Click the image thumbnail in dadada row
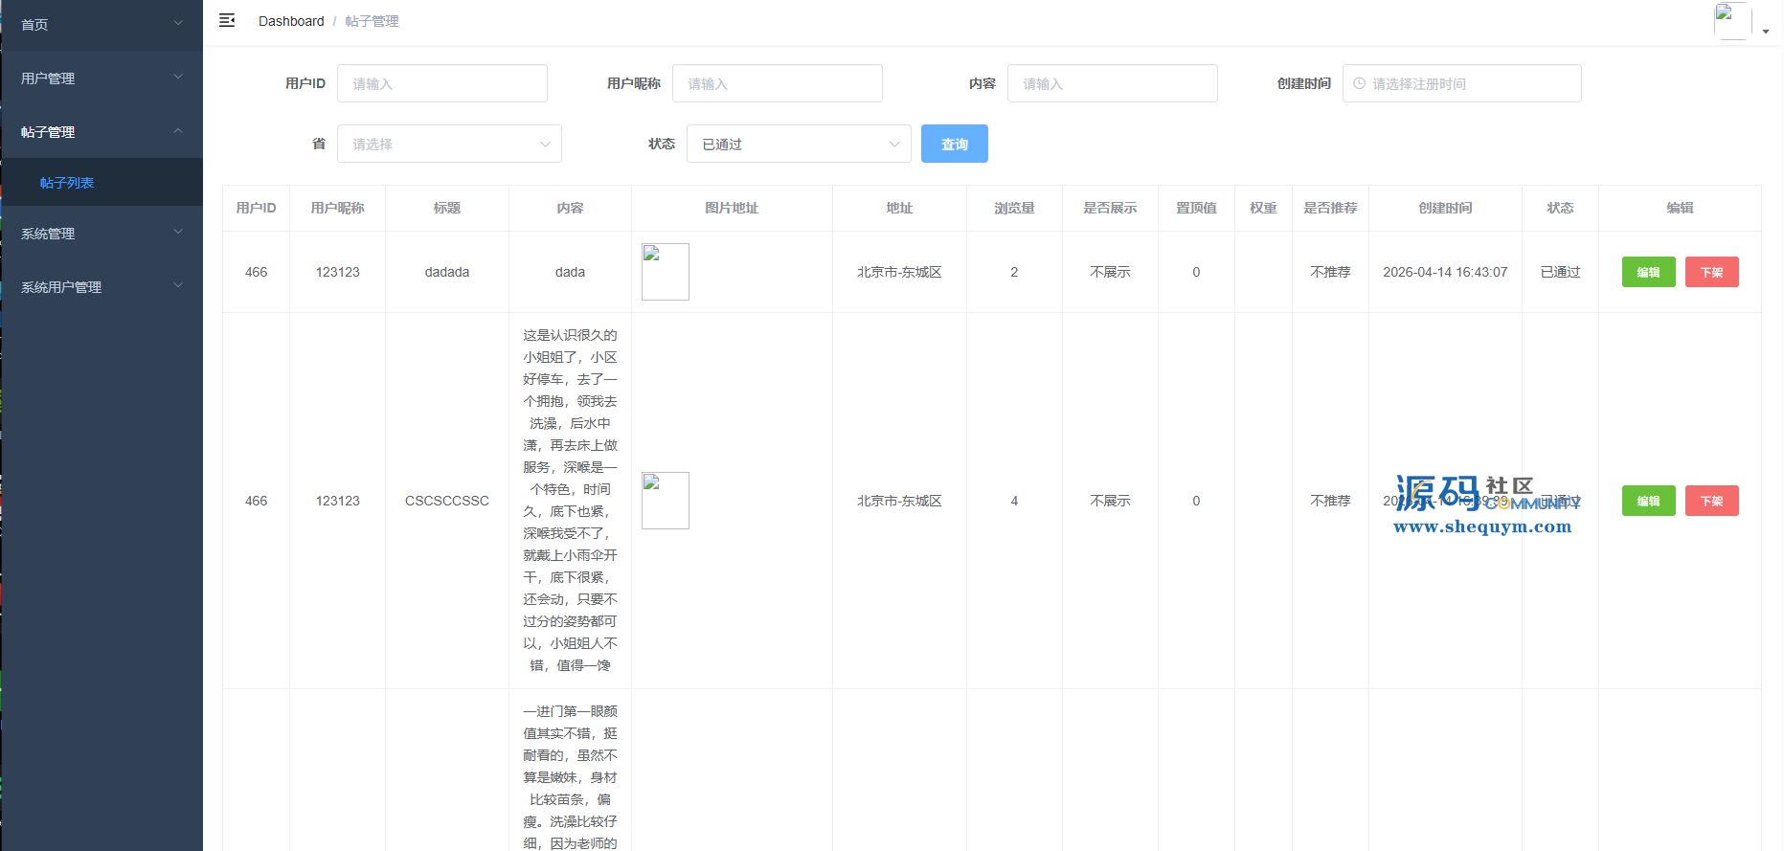Screen dimensions: 1784x851 coord(665,272)
